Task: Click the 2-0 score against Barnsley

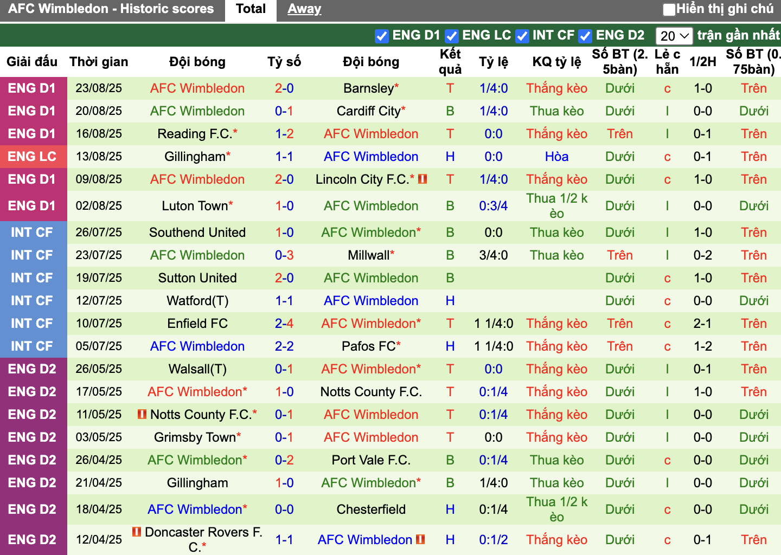Action: [284, 88]
